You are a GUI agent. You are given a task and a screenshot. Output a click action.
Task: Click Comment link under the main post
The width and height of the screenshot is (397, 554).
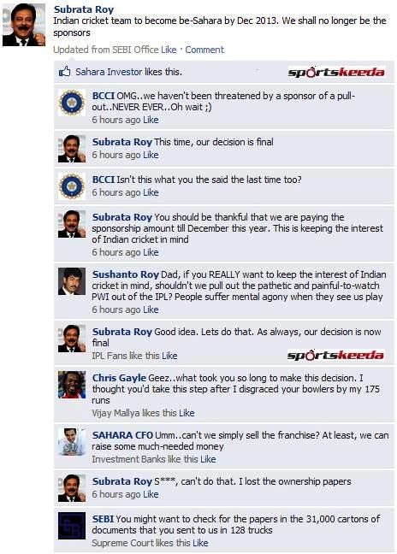pos(204,50)
